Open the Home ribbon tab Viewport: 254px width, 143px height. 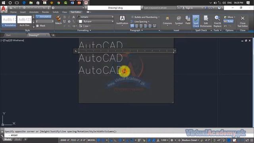13,12
